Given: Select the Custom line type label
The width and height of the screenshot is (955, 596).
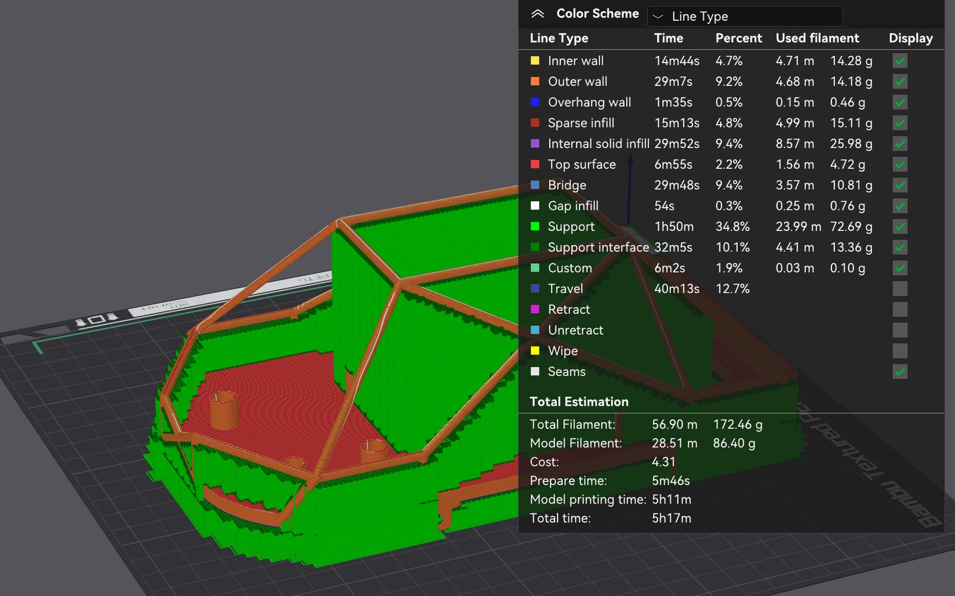Looking at the screenshot, I should click(570, 268).
